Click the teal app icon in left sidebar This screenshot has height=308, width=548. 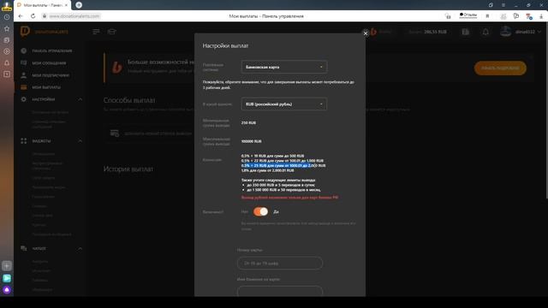pos(7,278)
